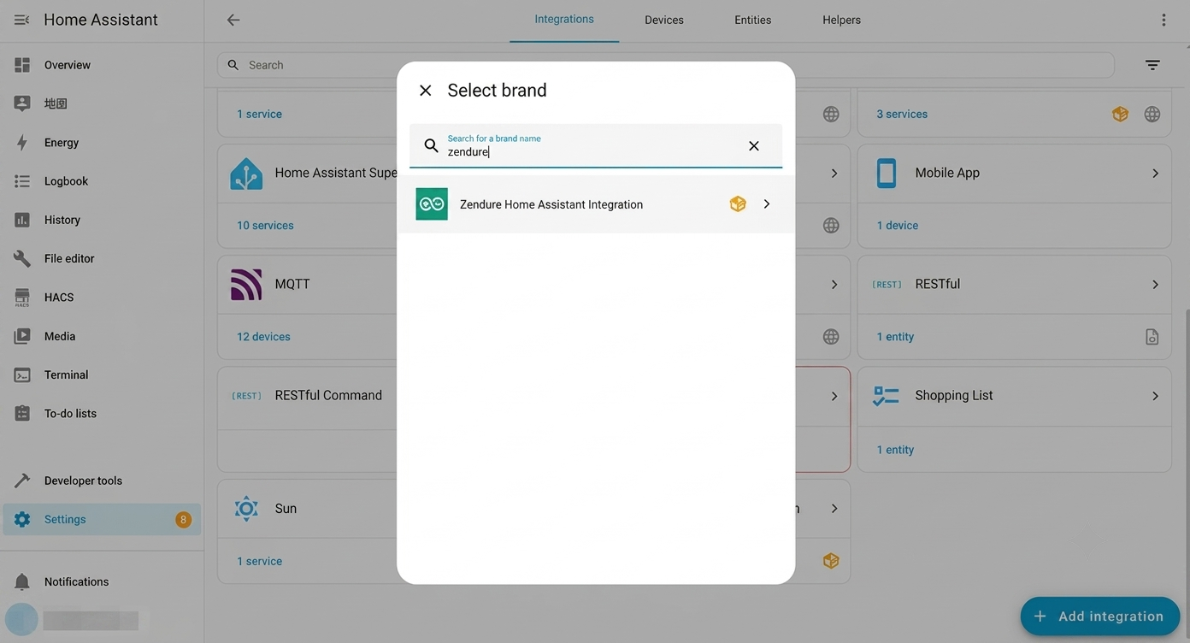Click the Sun card title
The image size is (1190, 643).
point(286,509)
